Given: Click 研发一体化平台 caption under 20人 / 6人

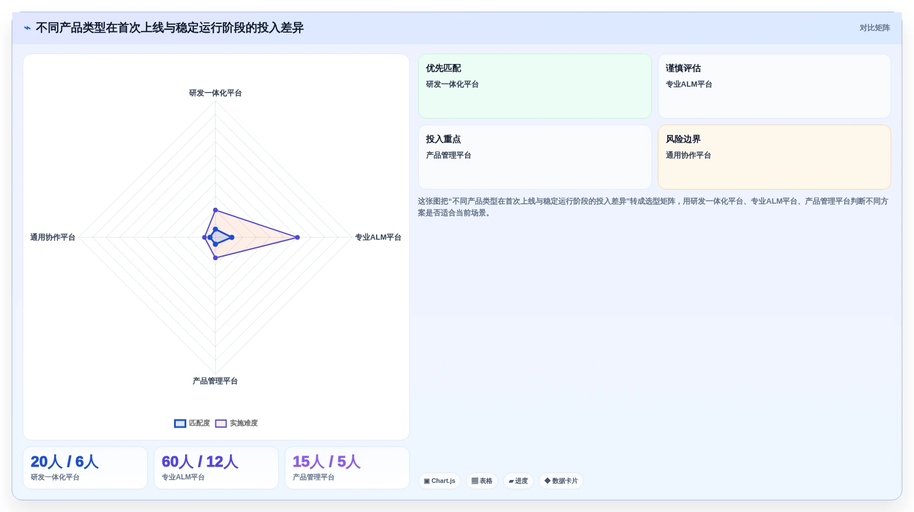Looking at the screenshot, I should [x=55, y=477].
